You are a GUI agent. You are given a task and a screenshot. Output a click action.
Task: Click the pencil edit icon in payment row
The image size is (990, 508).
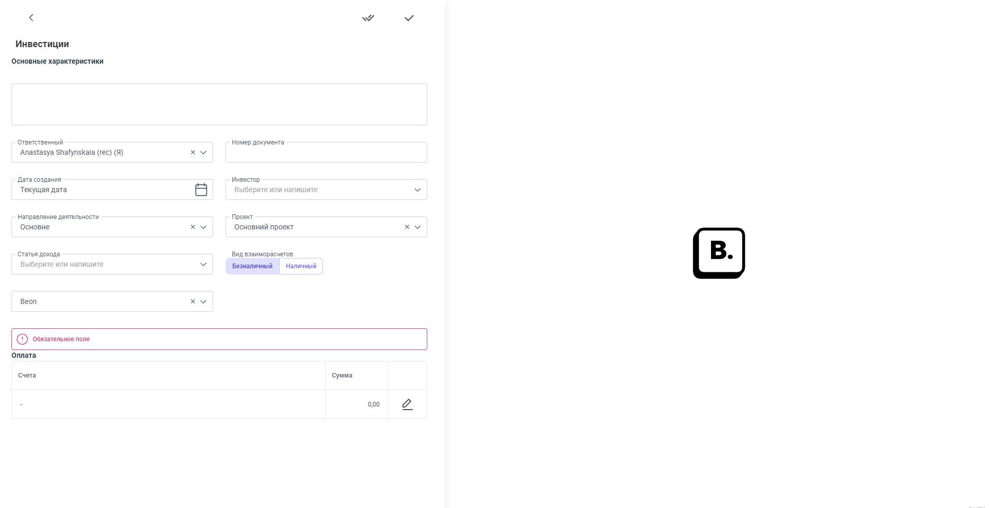click(407, 404)
